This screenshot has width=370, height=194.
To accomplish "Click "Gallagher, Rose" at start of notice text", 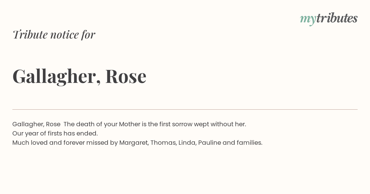I will click(x=36, y=124).
